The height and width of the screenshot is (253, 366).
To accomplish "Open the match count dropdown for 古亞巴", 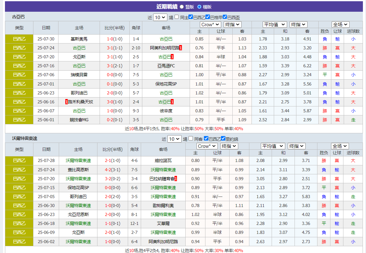I will coord(160,17).
